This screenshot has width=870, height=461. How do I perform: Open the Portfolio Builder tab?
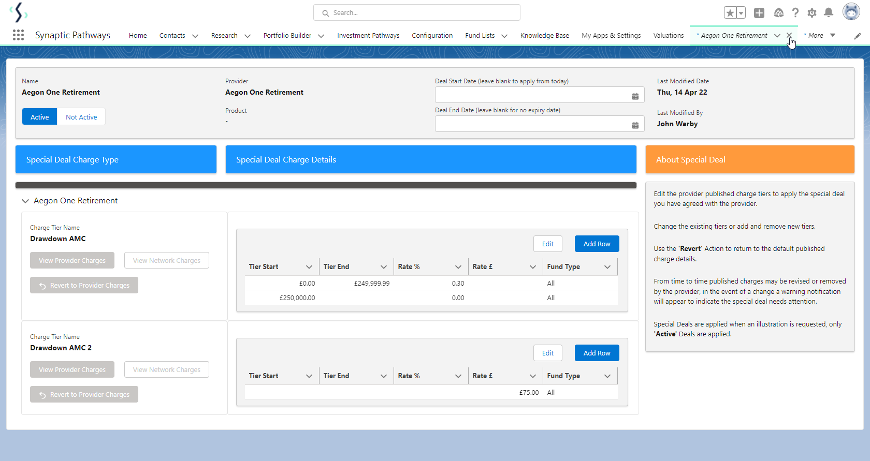287,36
